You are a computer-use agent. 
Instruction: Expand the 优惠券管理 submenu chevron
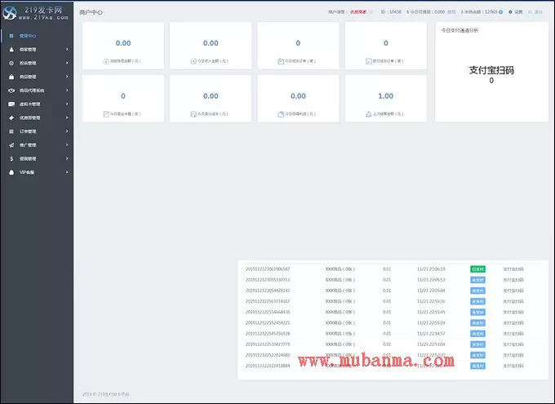coord(67,118)
